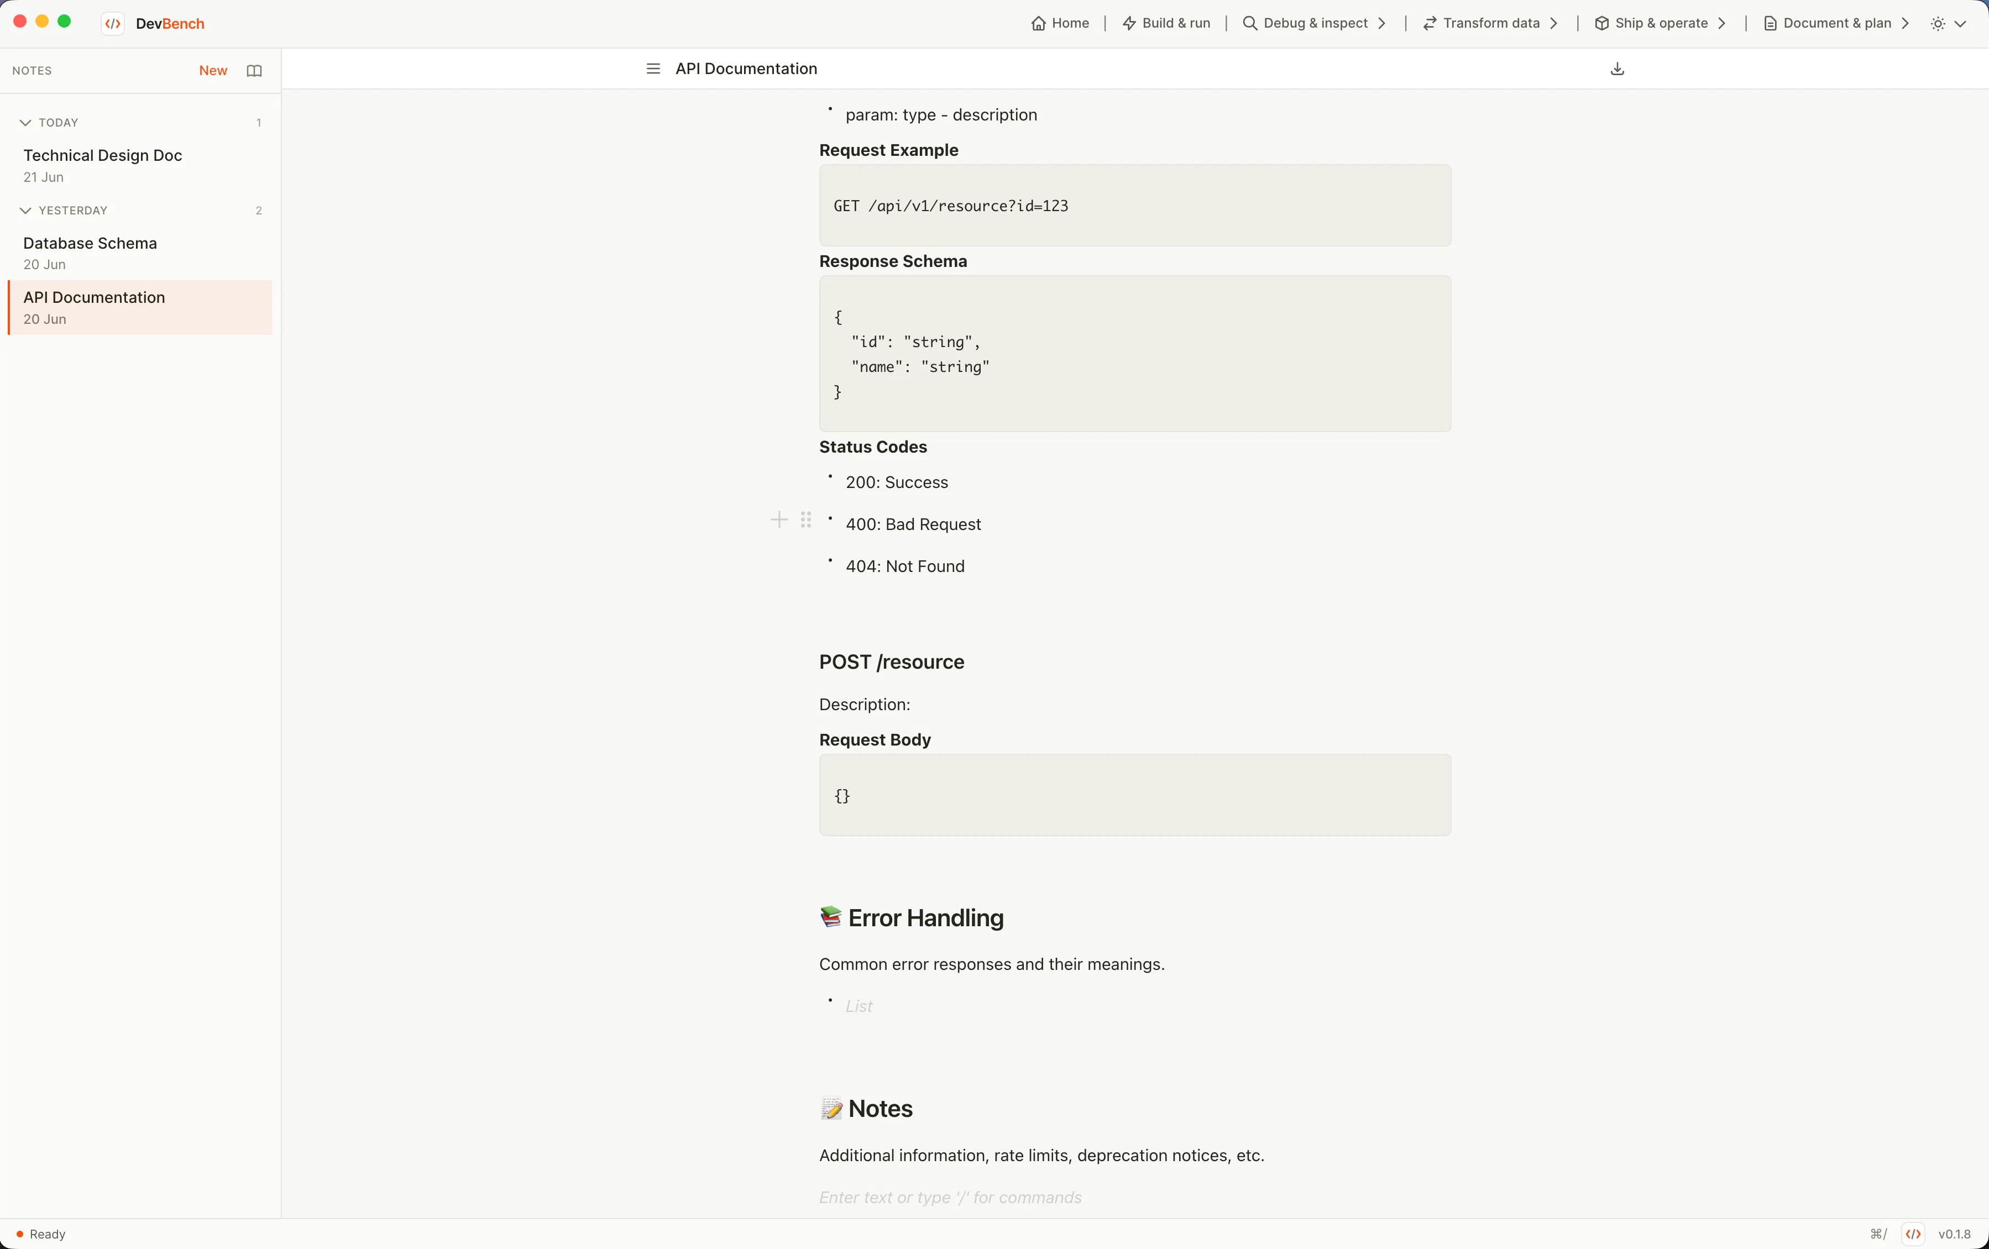Open Ship & operate menu
This screenshot has height=1249, width=1989.
(1660, 23)
